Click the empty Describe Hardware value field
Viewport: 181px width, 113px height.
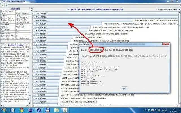[x=23, y=11]
